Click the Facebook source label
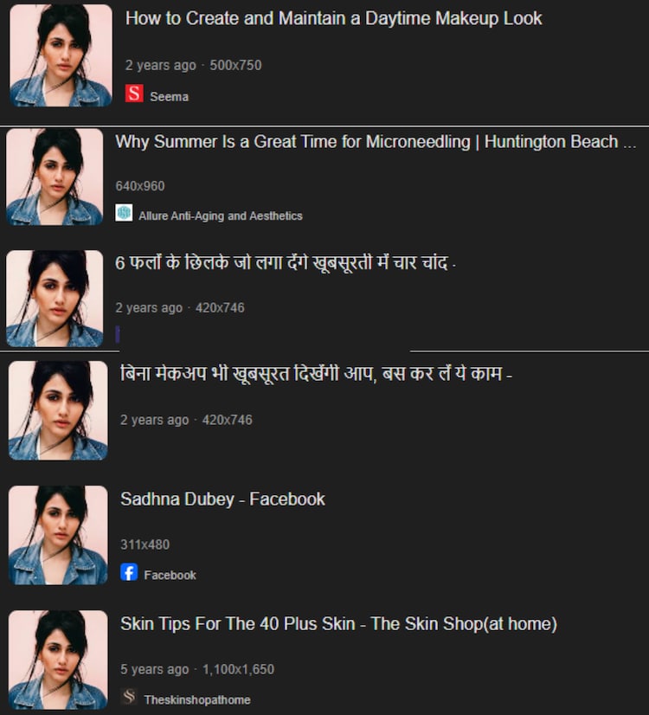Viewport: 649px width, 715px height. click(170, 575)
